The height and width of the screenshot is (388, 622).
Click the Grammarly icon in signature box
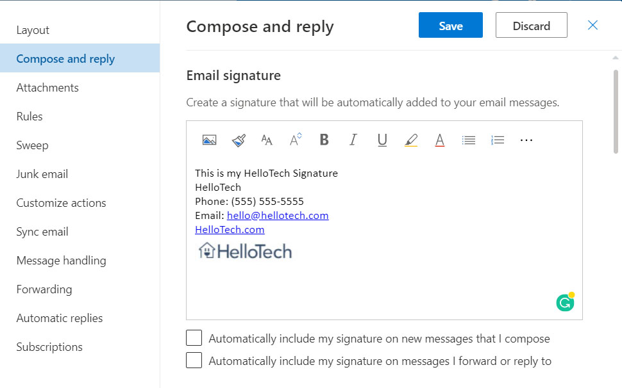565,302
